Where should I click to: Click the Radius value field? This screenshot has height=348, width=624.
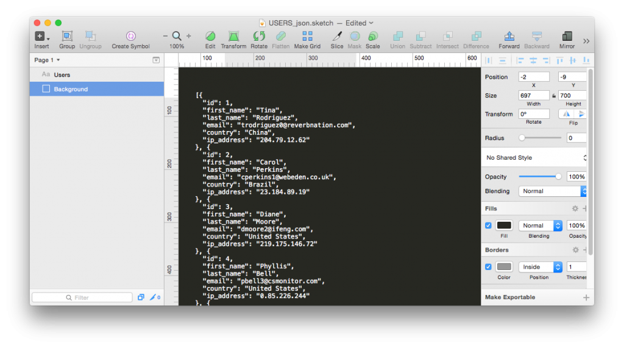(x=576, y=138)
